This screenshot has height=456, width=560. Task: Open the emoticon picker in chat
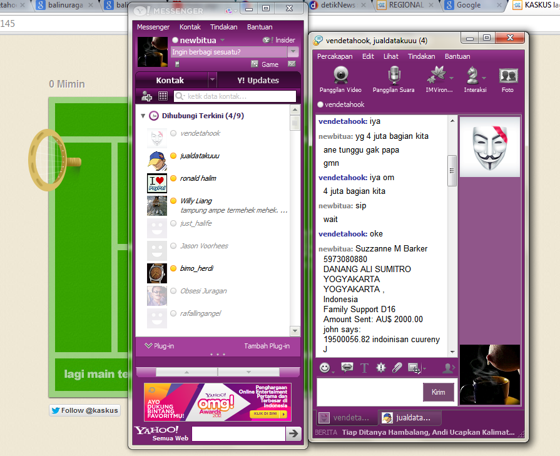[x=324, y=368]
